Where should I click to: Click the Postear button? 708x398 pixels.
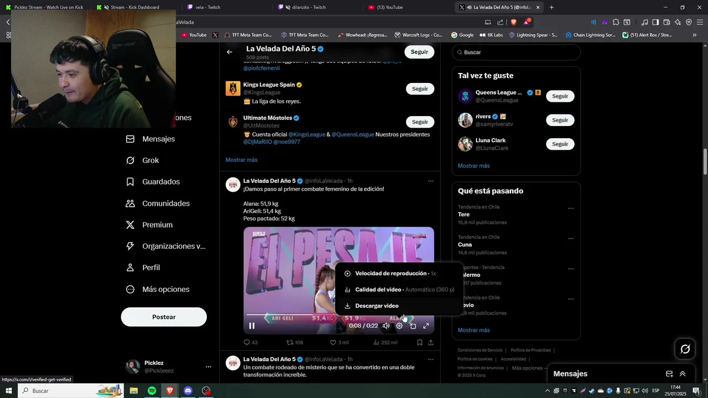click(164, 317)
